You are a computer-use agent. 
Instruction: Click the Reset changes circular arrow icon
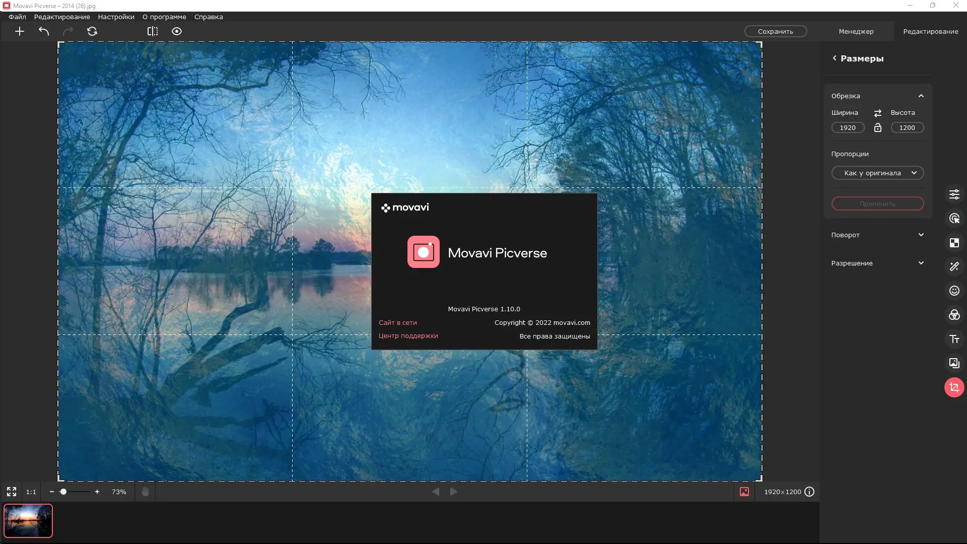tap(92, 31)
